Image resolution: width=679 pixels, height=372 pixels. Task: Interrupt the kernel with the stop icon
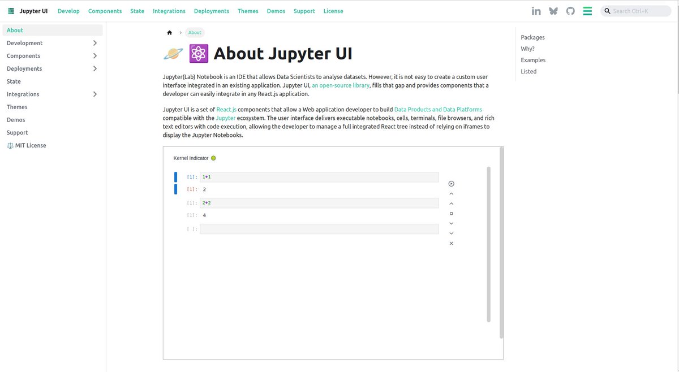click(x=451, y=213)
